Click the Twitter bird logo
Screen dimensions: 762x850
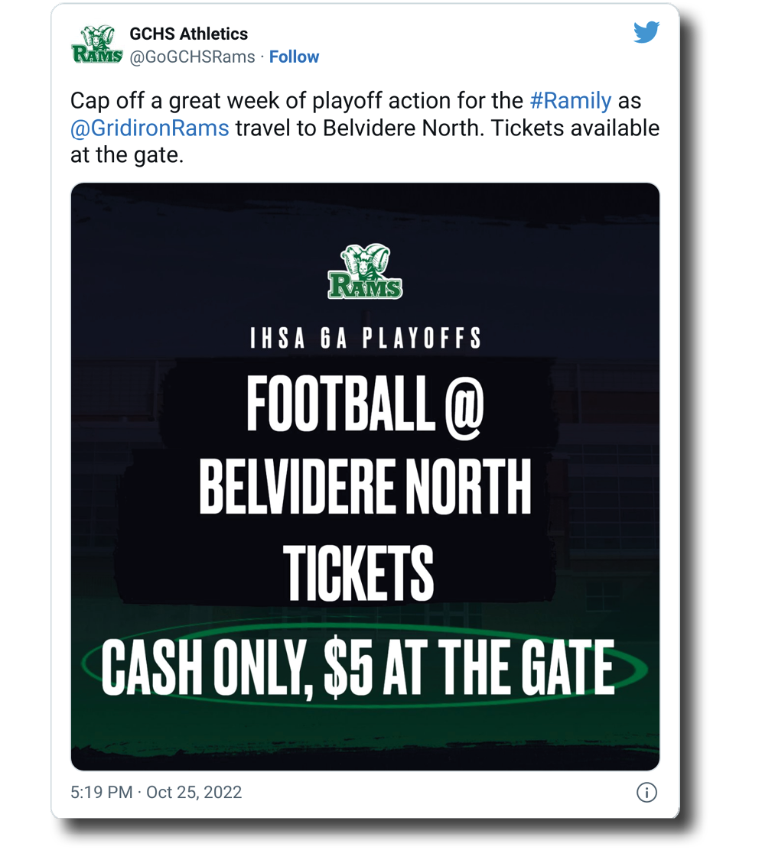pos(646,33)
